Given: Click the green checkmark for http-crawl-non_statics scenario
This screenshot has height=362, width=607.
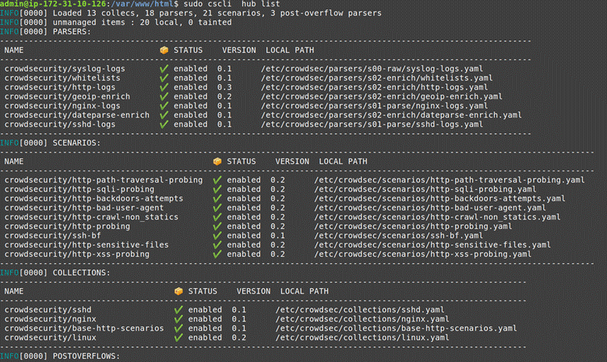Looking at the screenshot, I should (217, 217).
